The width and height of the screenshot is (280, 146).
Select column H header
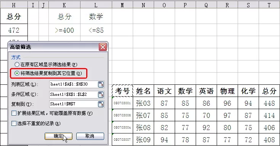(14, 5)
